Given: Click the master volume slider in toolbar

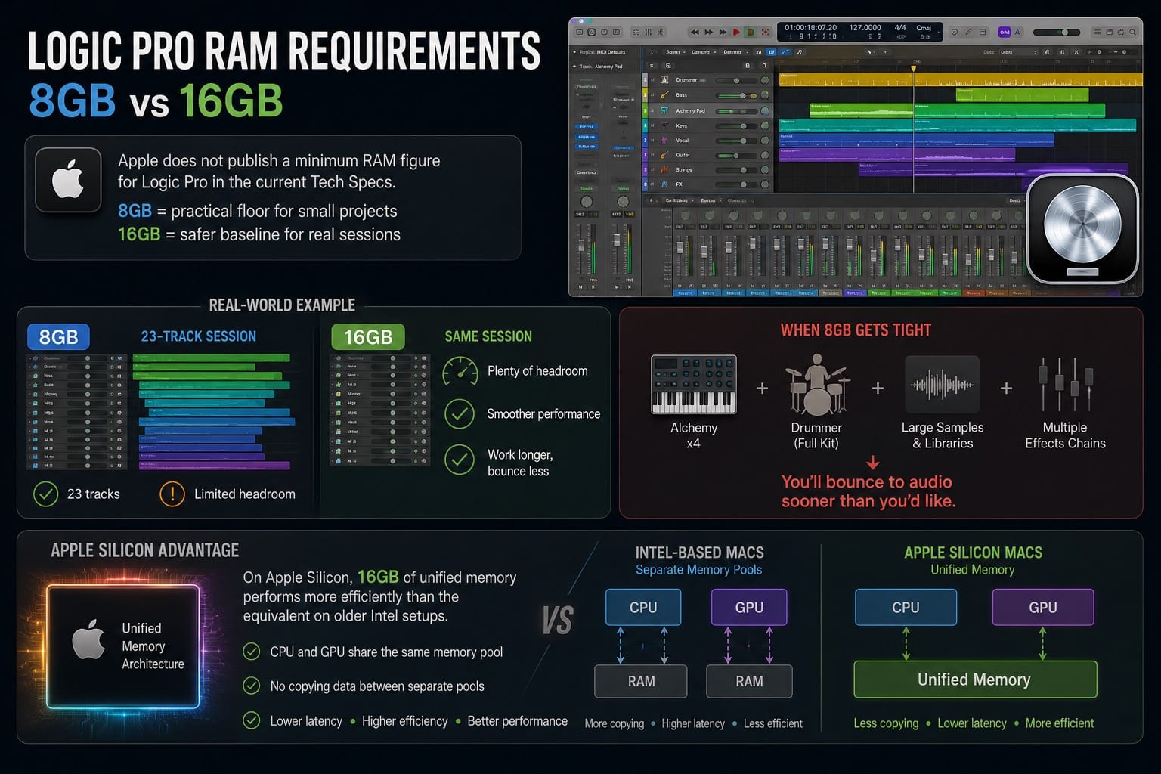Looking at the screenshot, I should coord(1057,33).
